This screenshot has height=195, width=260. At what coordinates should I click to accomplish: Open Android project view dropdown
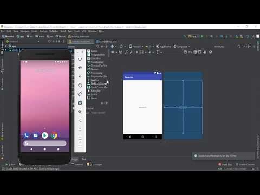(23, 41)
